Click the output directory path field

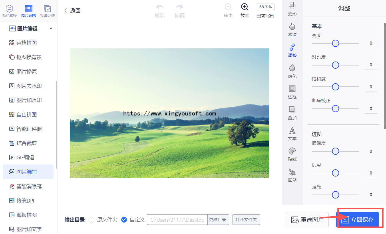pos(177,220)
